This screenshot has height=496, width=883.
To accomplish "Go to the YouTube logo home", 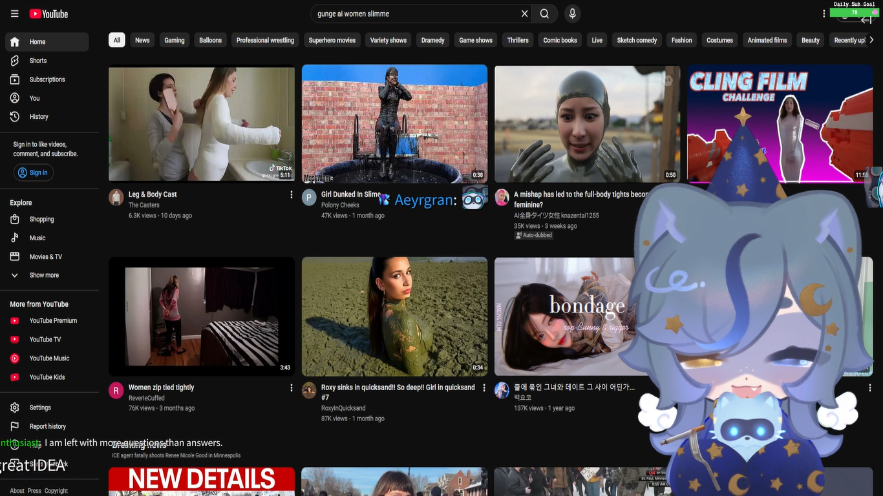I will click(48, 14).
